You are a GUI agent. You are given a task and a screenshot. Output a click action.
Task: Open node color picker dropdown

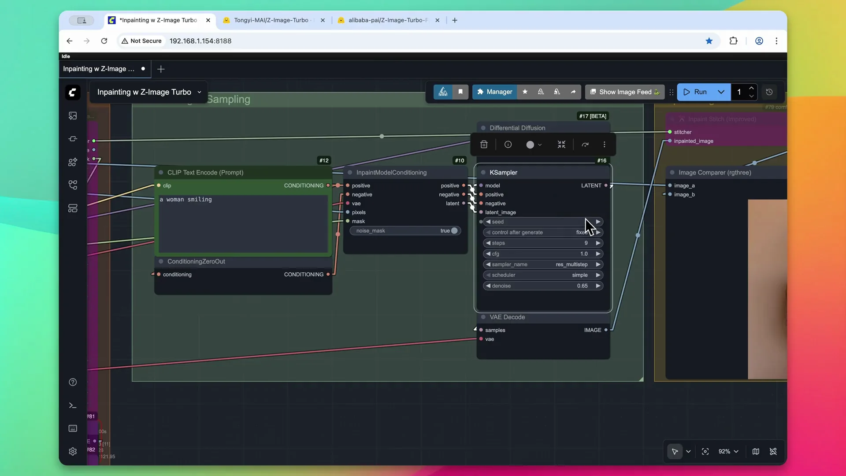(x=534, y=145)
